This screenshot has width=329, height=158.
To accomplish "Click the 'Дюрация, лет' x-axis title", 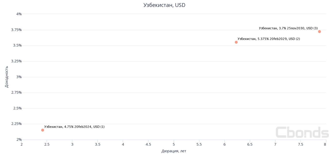I will (x=174, y=151).
